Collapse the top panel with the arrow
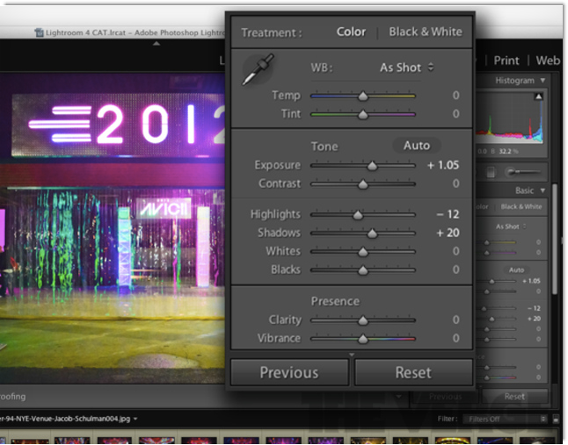The height and width of the screenshot is (445, 568). tap(157, 44)
